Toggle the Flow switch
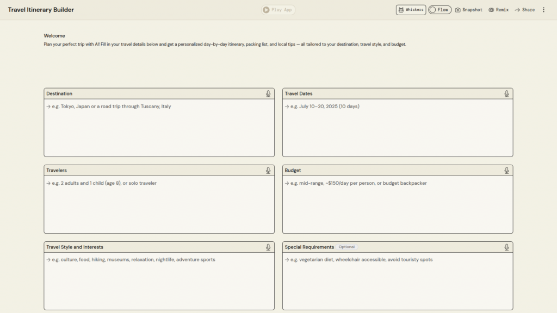Viewport: 557px width, 313px height. click(440, 10)
